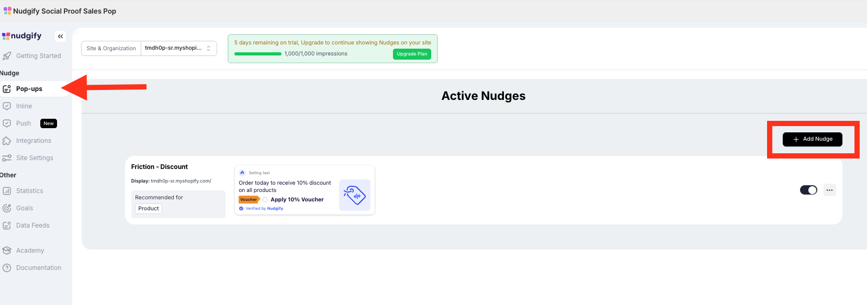The image size is (867, 305).
Task: Click the Data Feeds icon
Action: point(7,225)
